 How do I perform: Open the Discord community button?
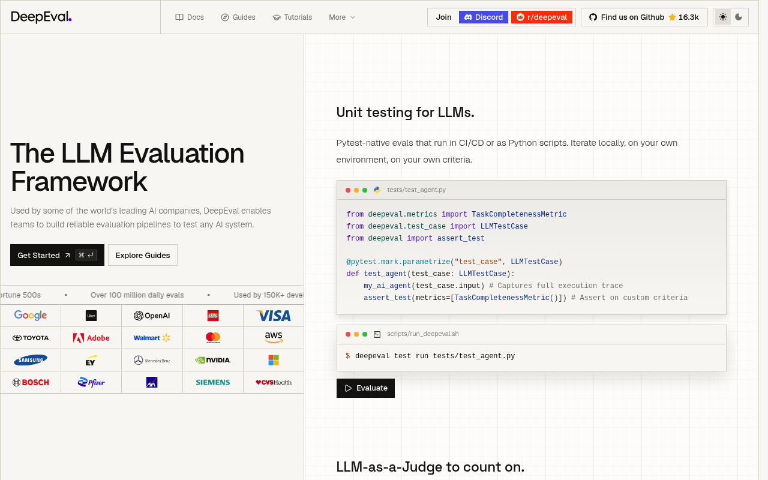pyautogui.click(x=484, y=17)
